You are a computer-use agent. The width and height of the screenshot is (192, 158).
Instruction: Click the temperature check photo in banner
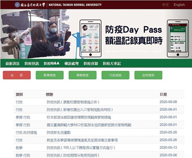pos(36,34)
